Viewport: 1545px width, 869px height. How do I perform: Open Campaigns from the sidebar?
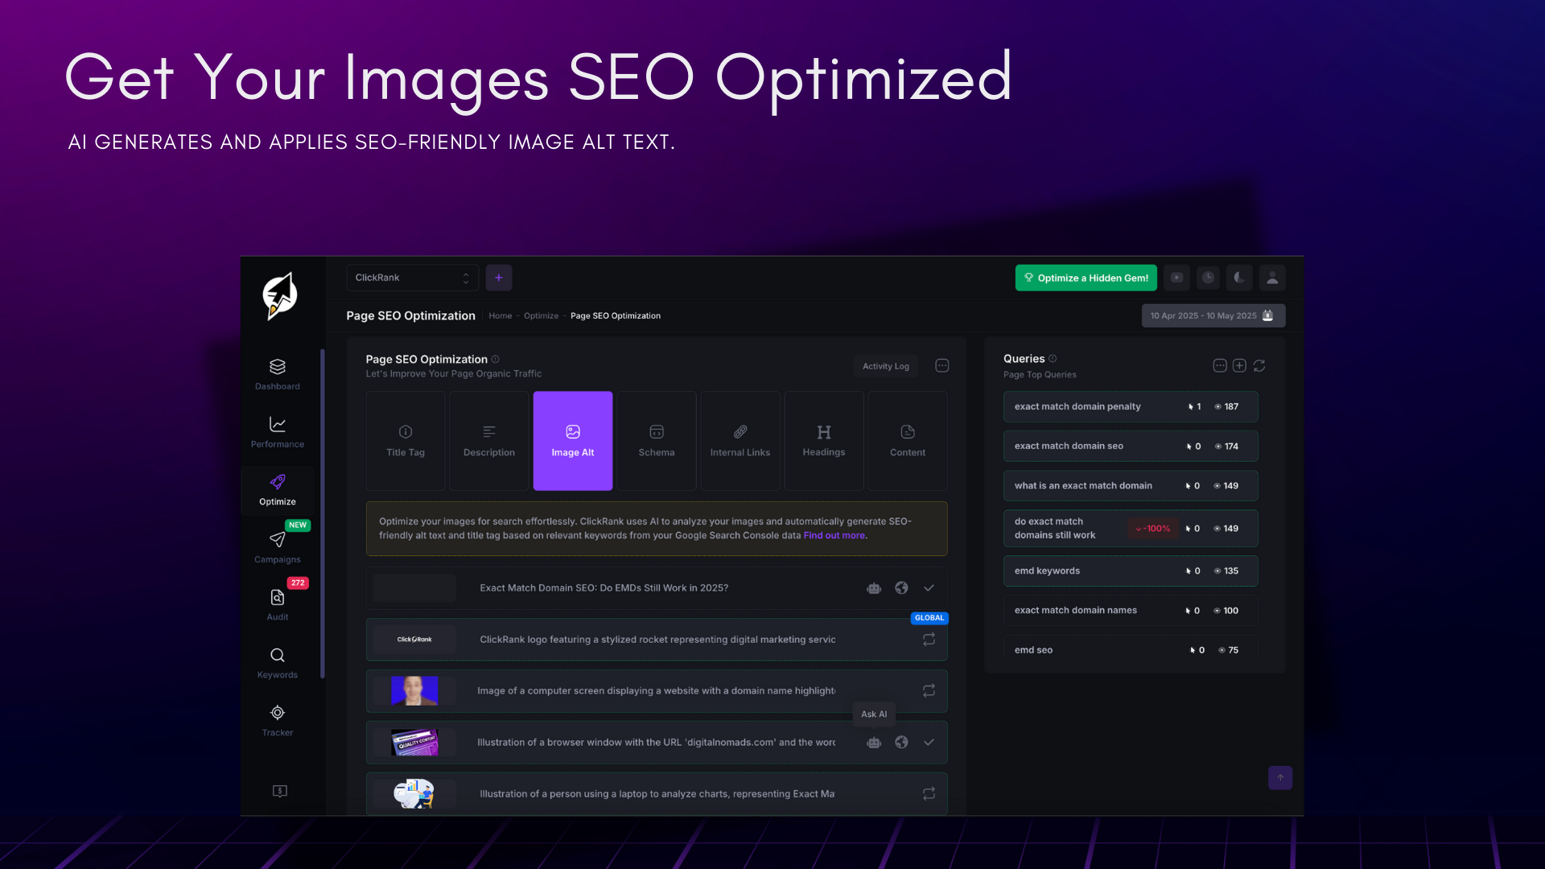click(277, 548)
